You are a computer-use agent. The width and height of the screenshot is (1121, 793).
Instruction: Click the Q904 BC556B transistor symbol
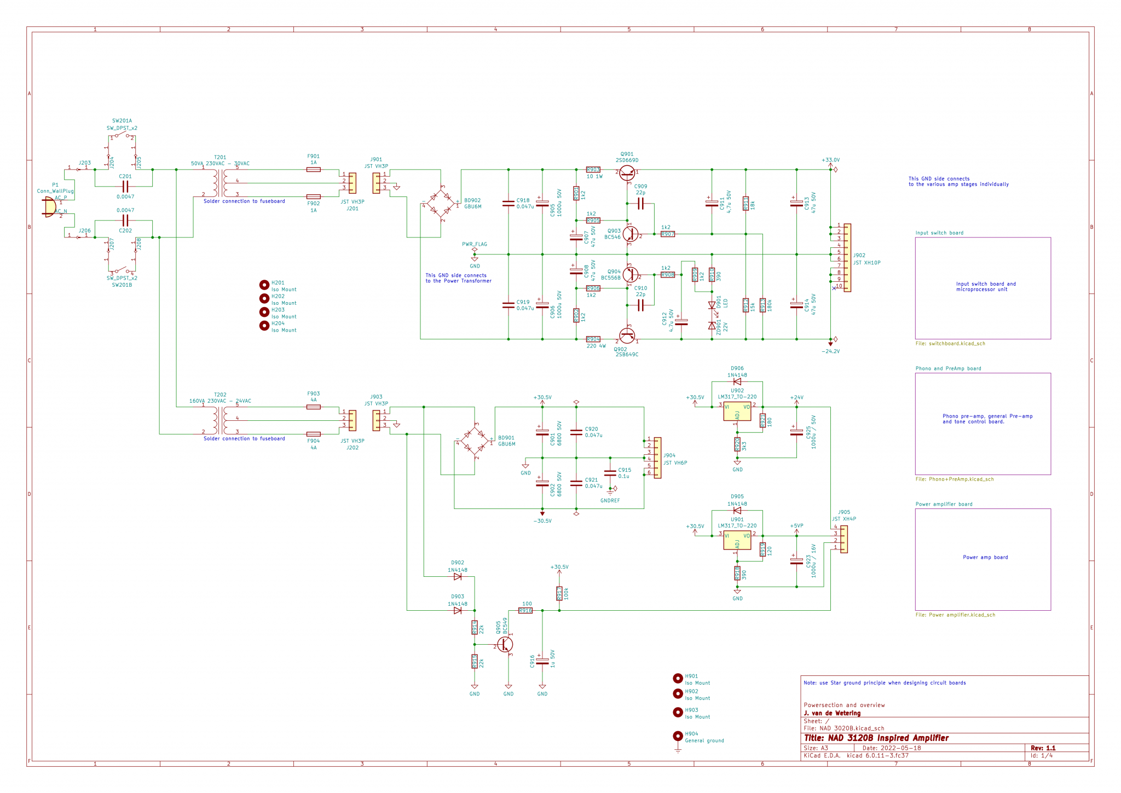point(631,275)
